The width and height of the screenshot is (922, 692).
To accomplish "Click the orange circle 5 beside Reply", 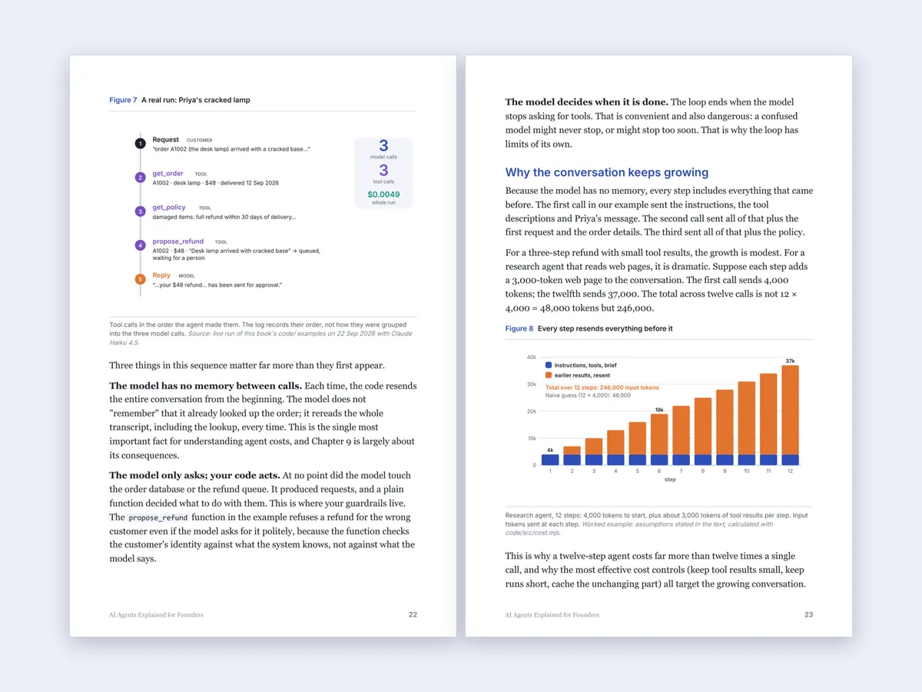I will [x=140, y=279].
